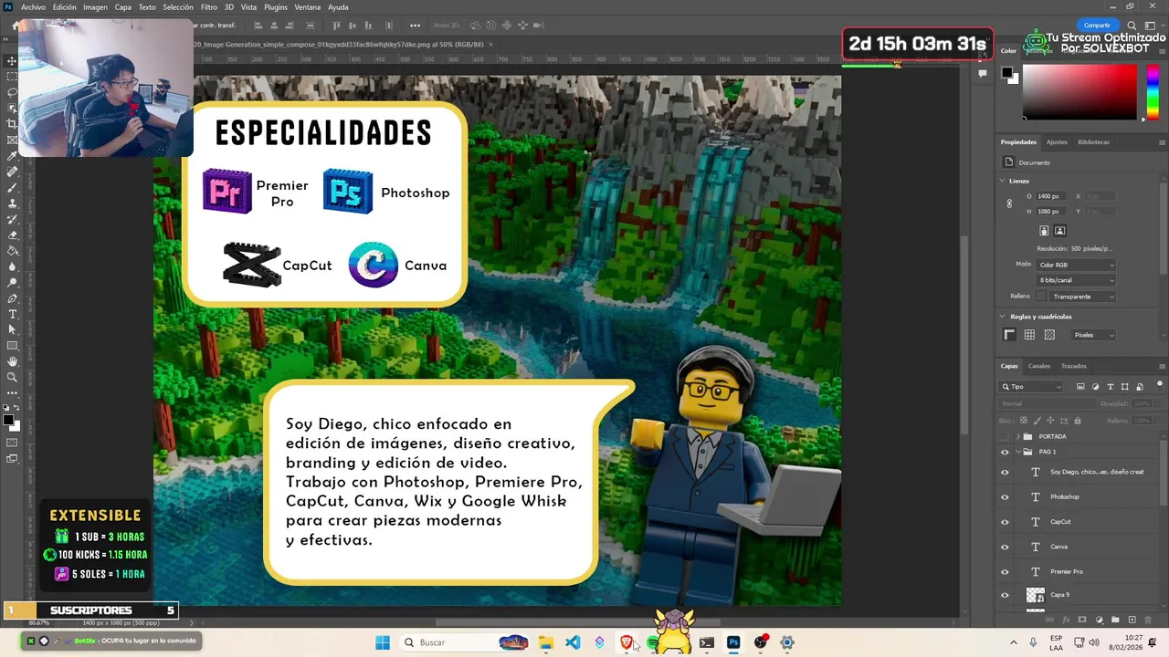
Task: Hide the CapCut text layer
Action: coord(1005,522)
